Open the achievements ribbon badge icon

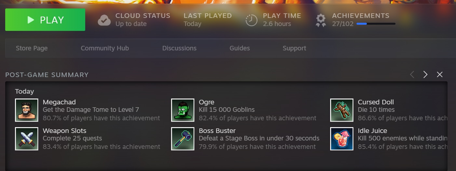(x=321, y=20)
